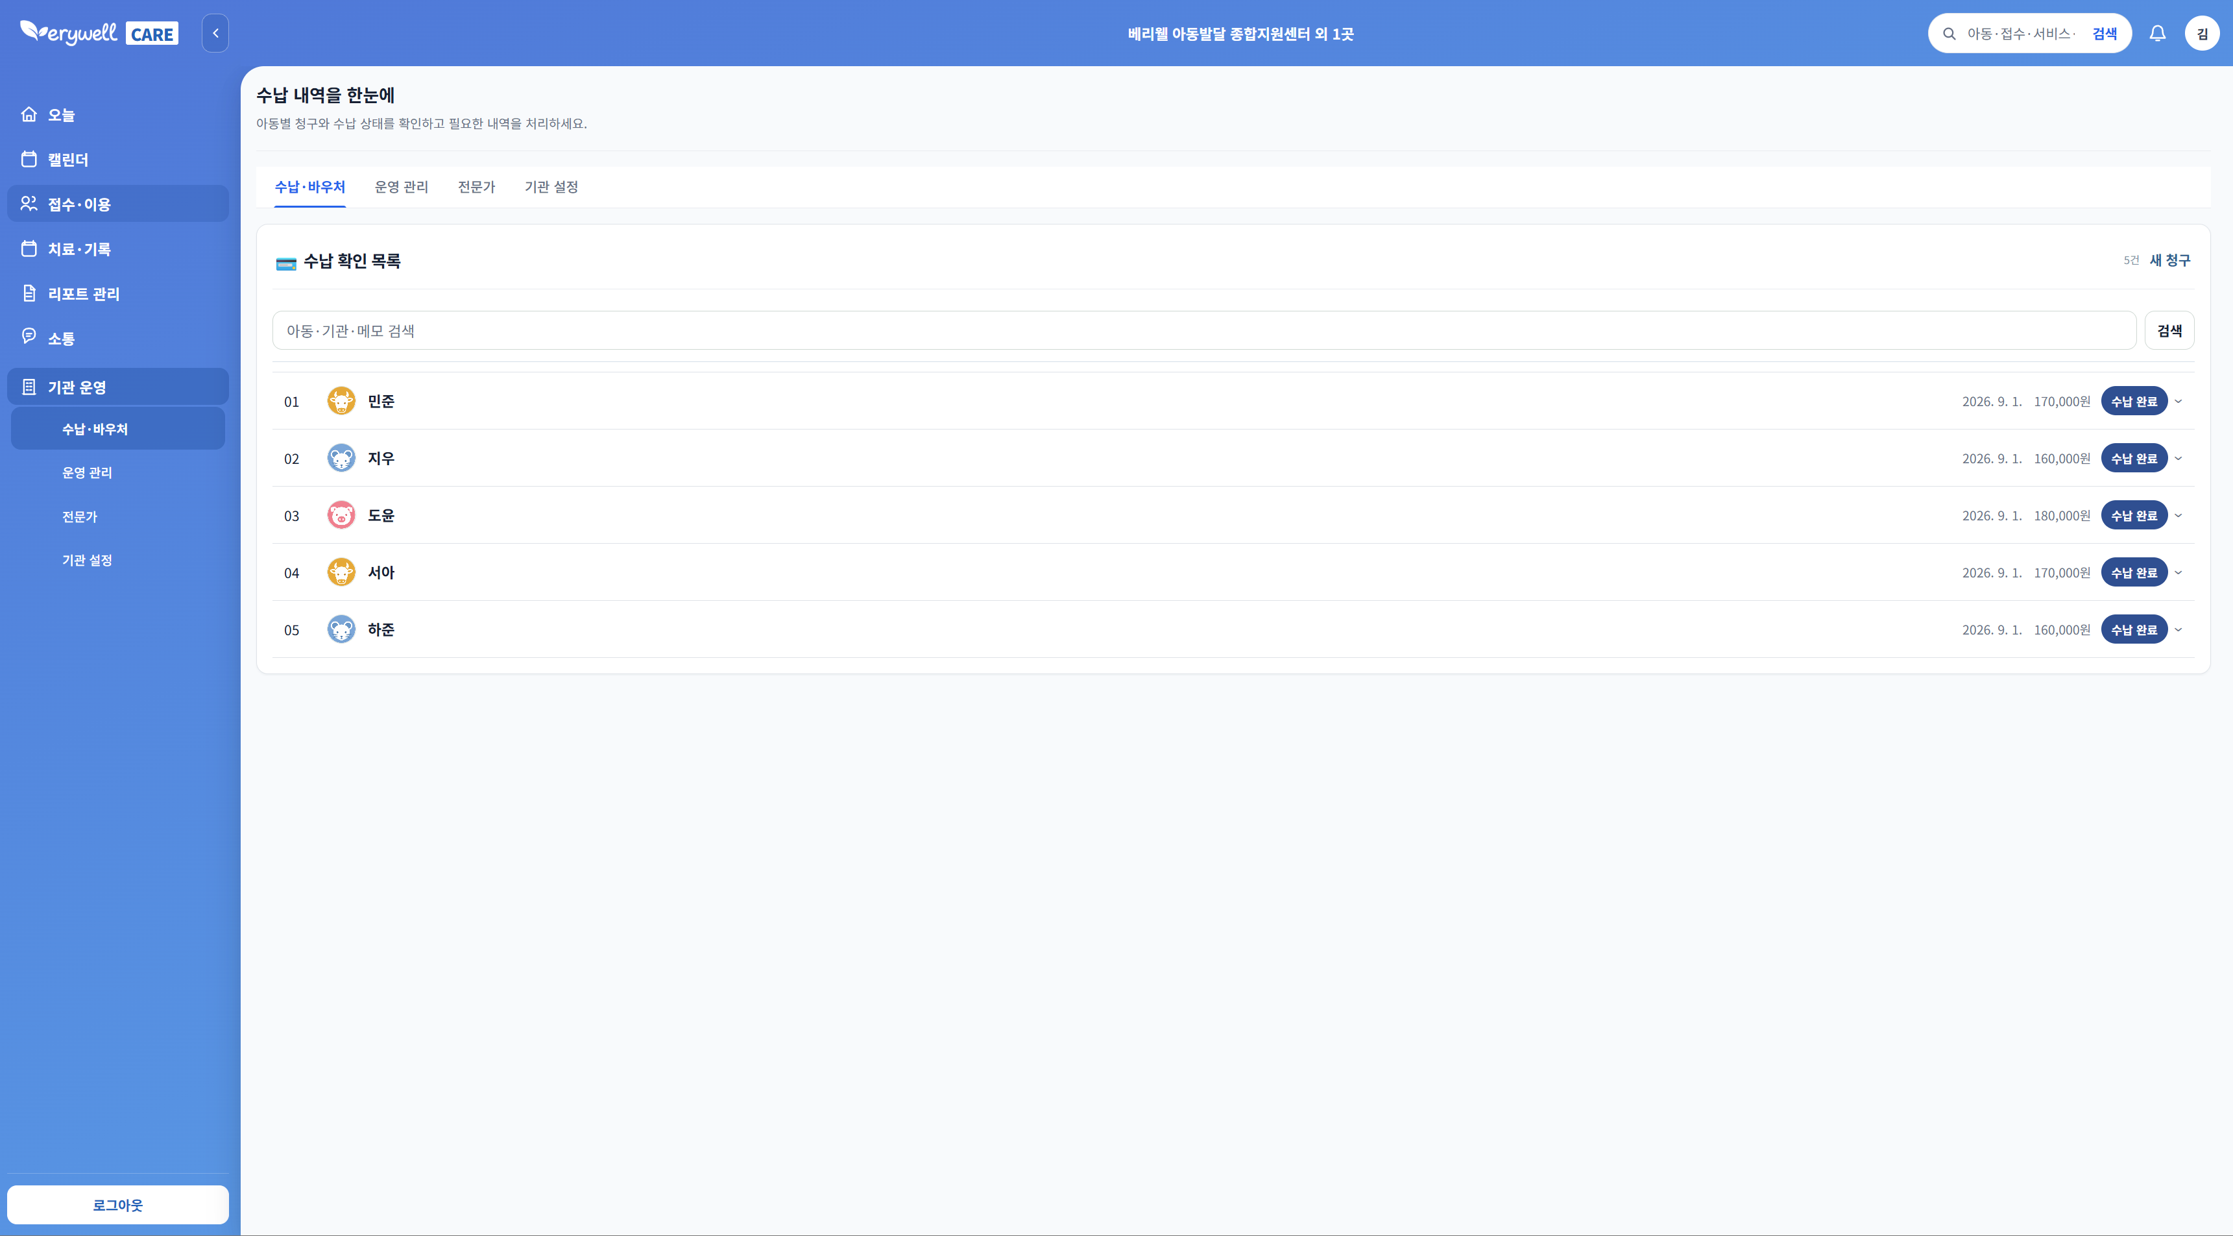Screen dimensions: 2233x1236
Task: Click 수납 완료 badge in 민준's row
Action: pos(2133,402)
